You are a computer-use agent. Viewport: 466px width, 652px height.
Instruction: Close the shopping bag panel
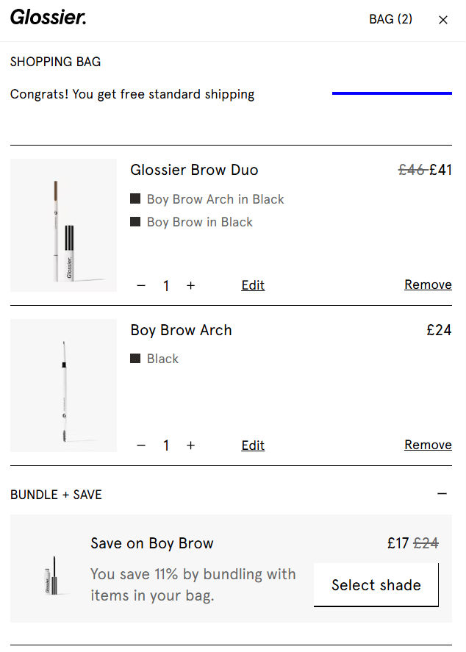coord(443,20)
